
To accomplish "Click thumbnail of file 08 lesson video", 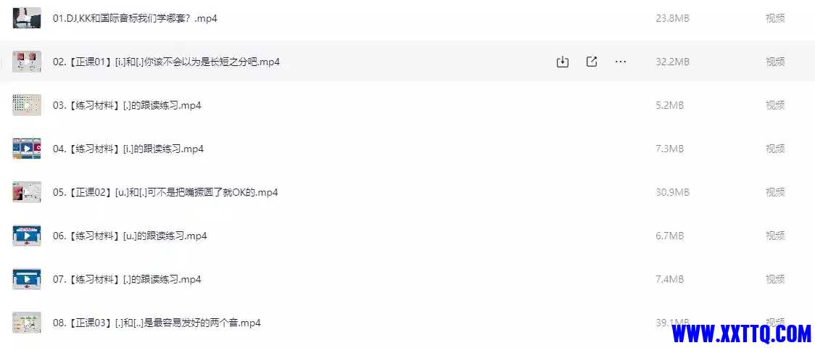I will (x=27, y=323).
